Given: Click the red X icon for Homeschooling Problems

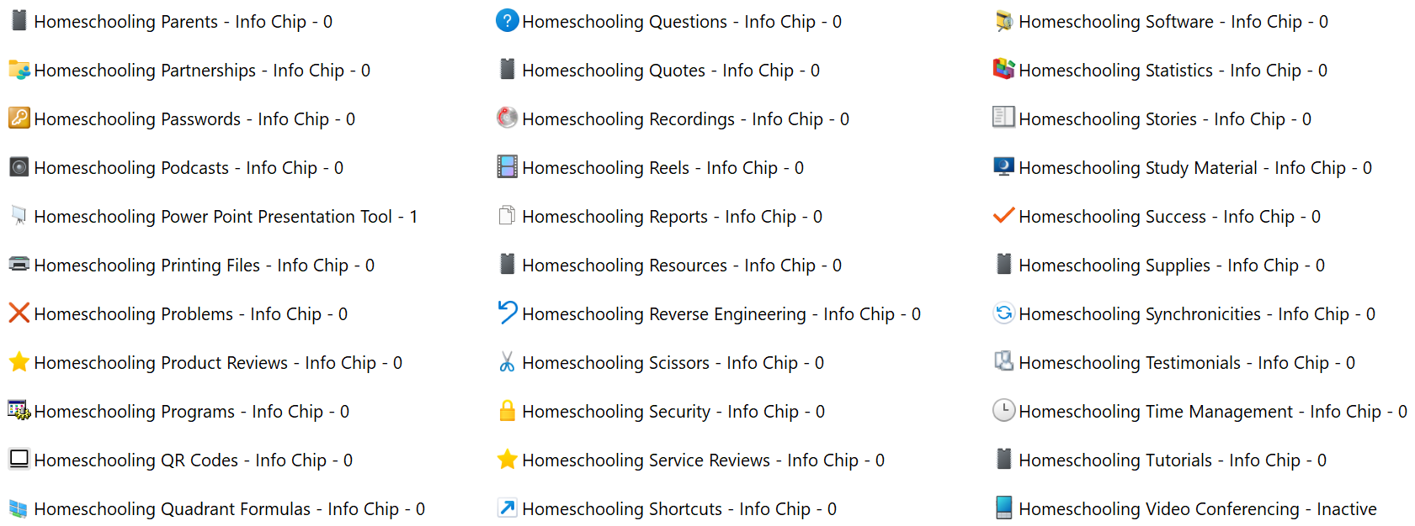Looking at the screenshot, I should pos(19,313).
